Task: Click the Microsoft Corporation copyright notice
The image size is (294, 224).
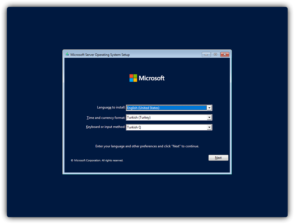Action: [97, 160]
